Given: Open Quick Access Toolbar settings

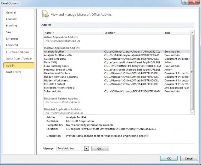Looking at the screenshot, I should click(19, 59).
